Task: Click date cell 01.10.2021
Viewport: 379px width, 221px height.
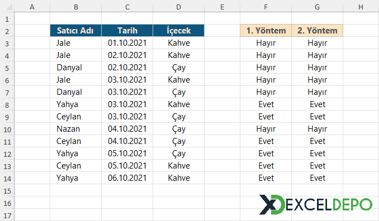Action: pos(127,43)
